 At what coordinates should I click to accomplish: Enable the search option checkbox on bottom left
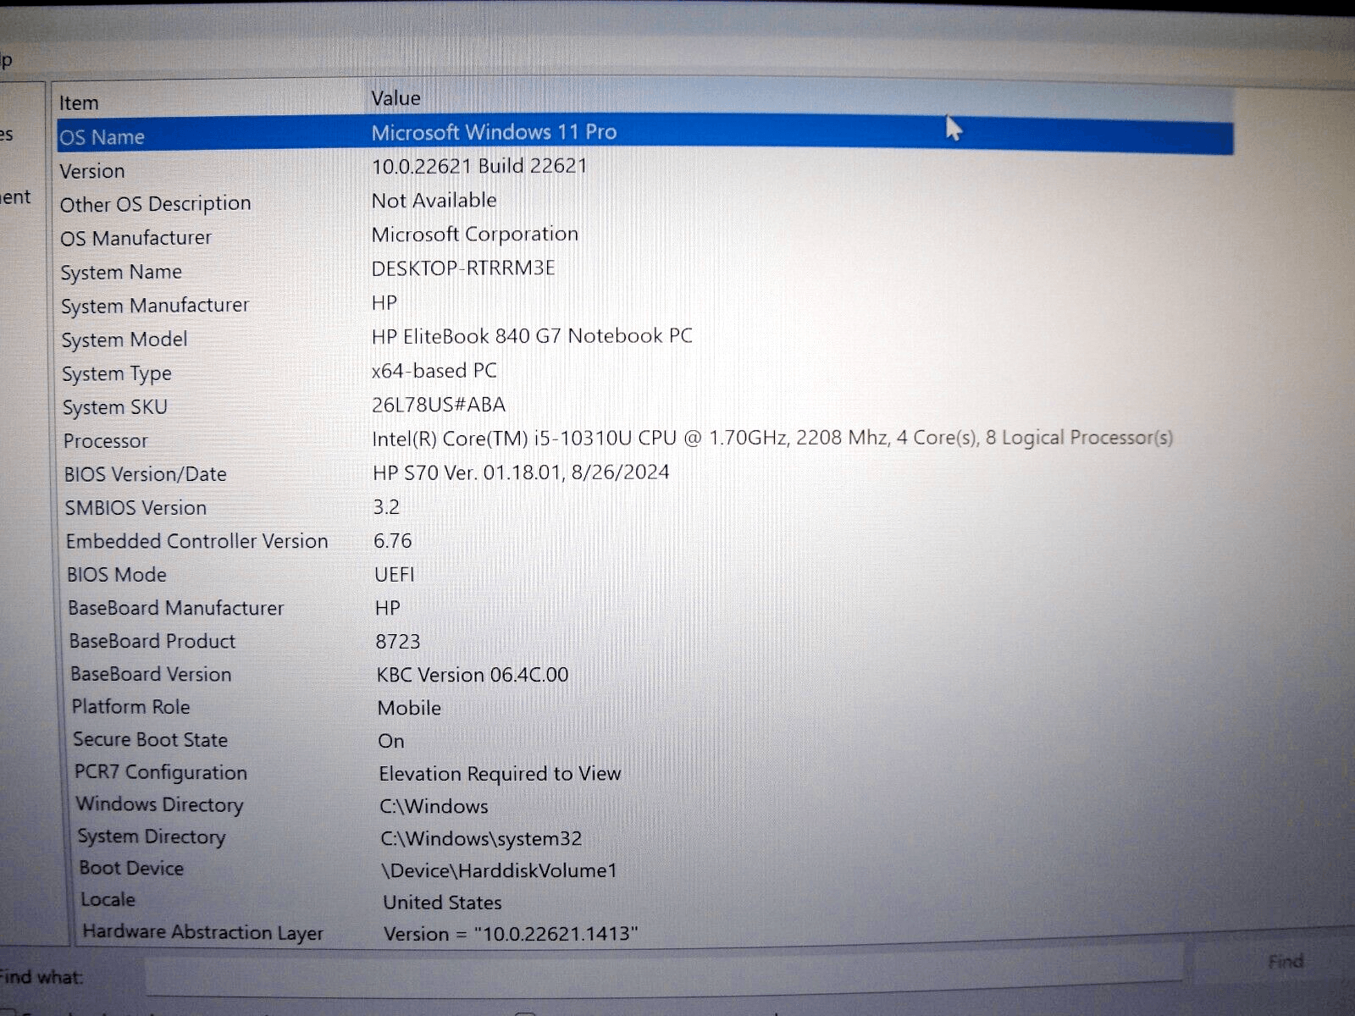pyautogui.click(x=8, y=1013)
